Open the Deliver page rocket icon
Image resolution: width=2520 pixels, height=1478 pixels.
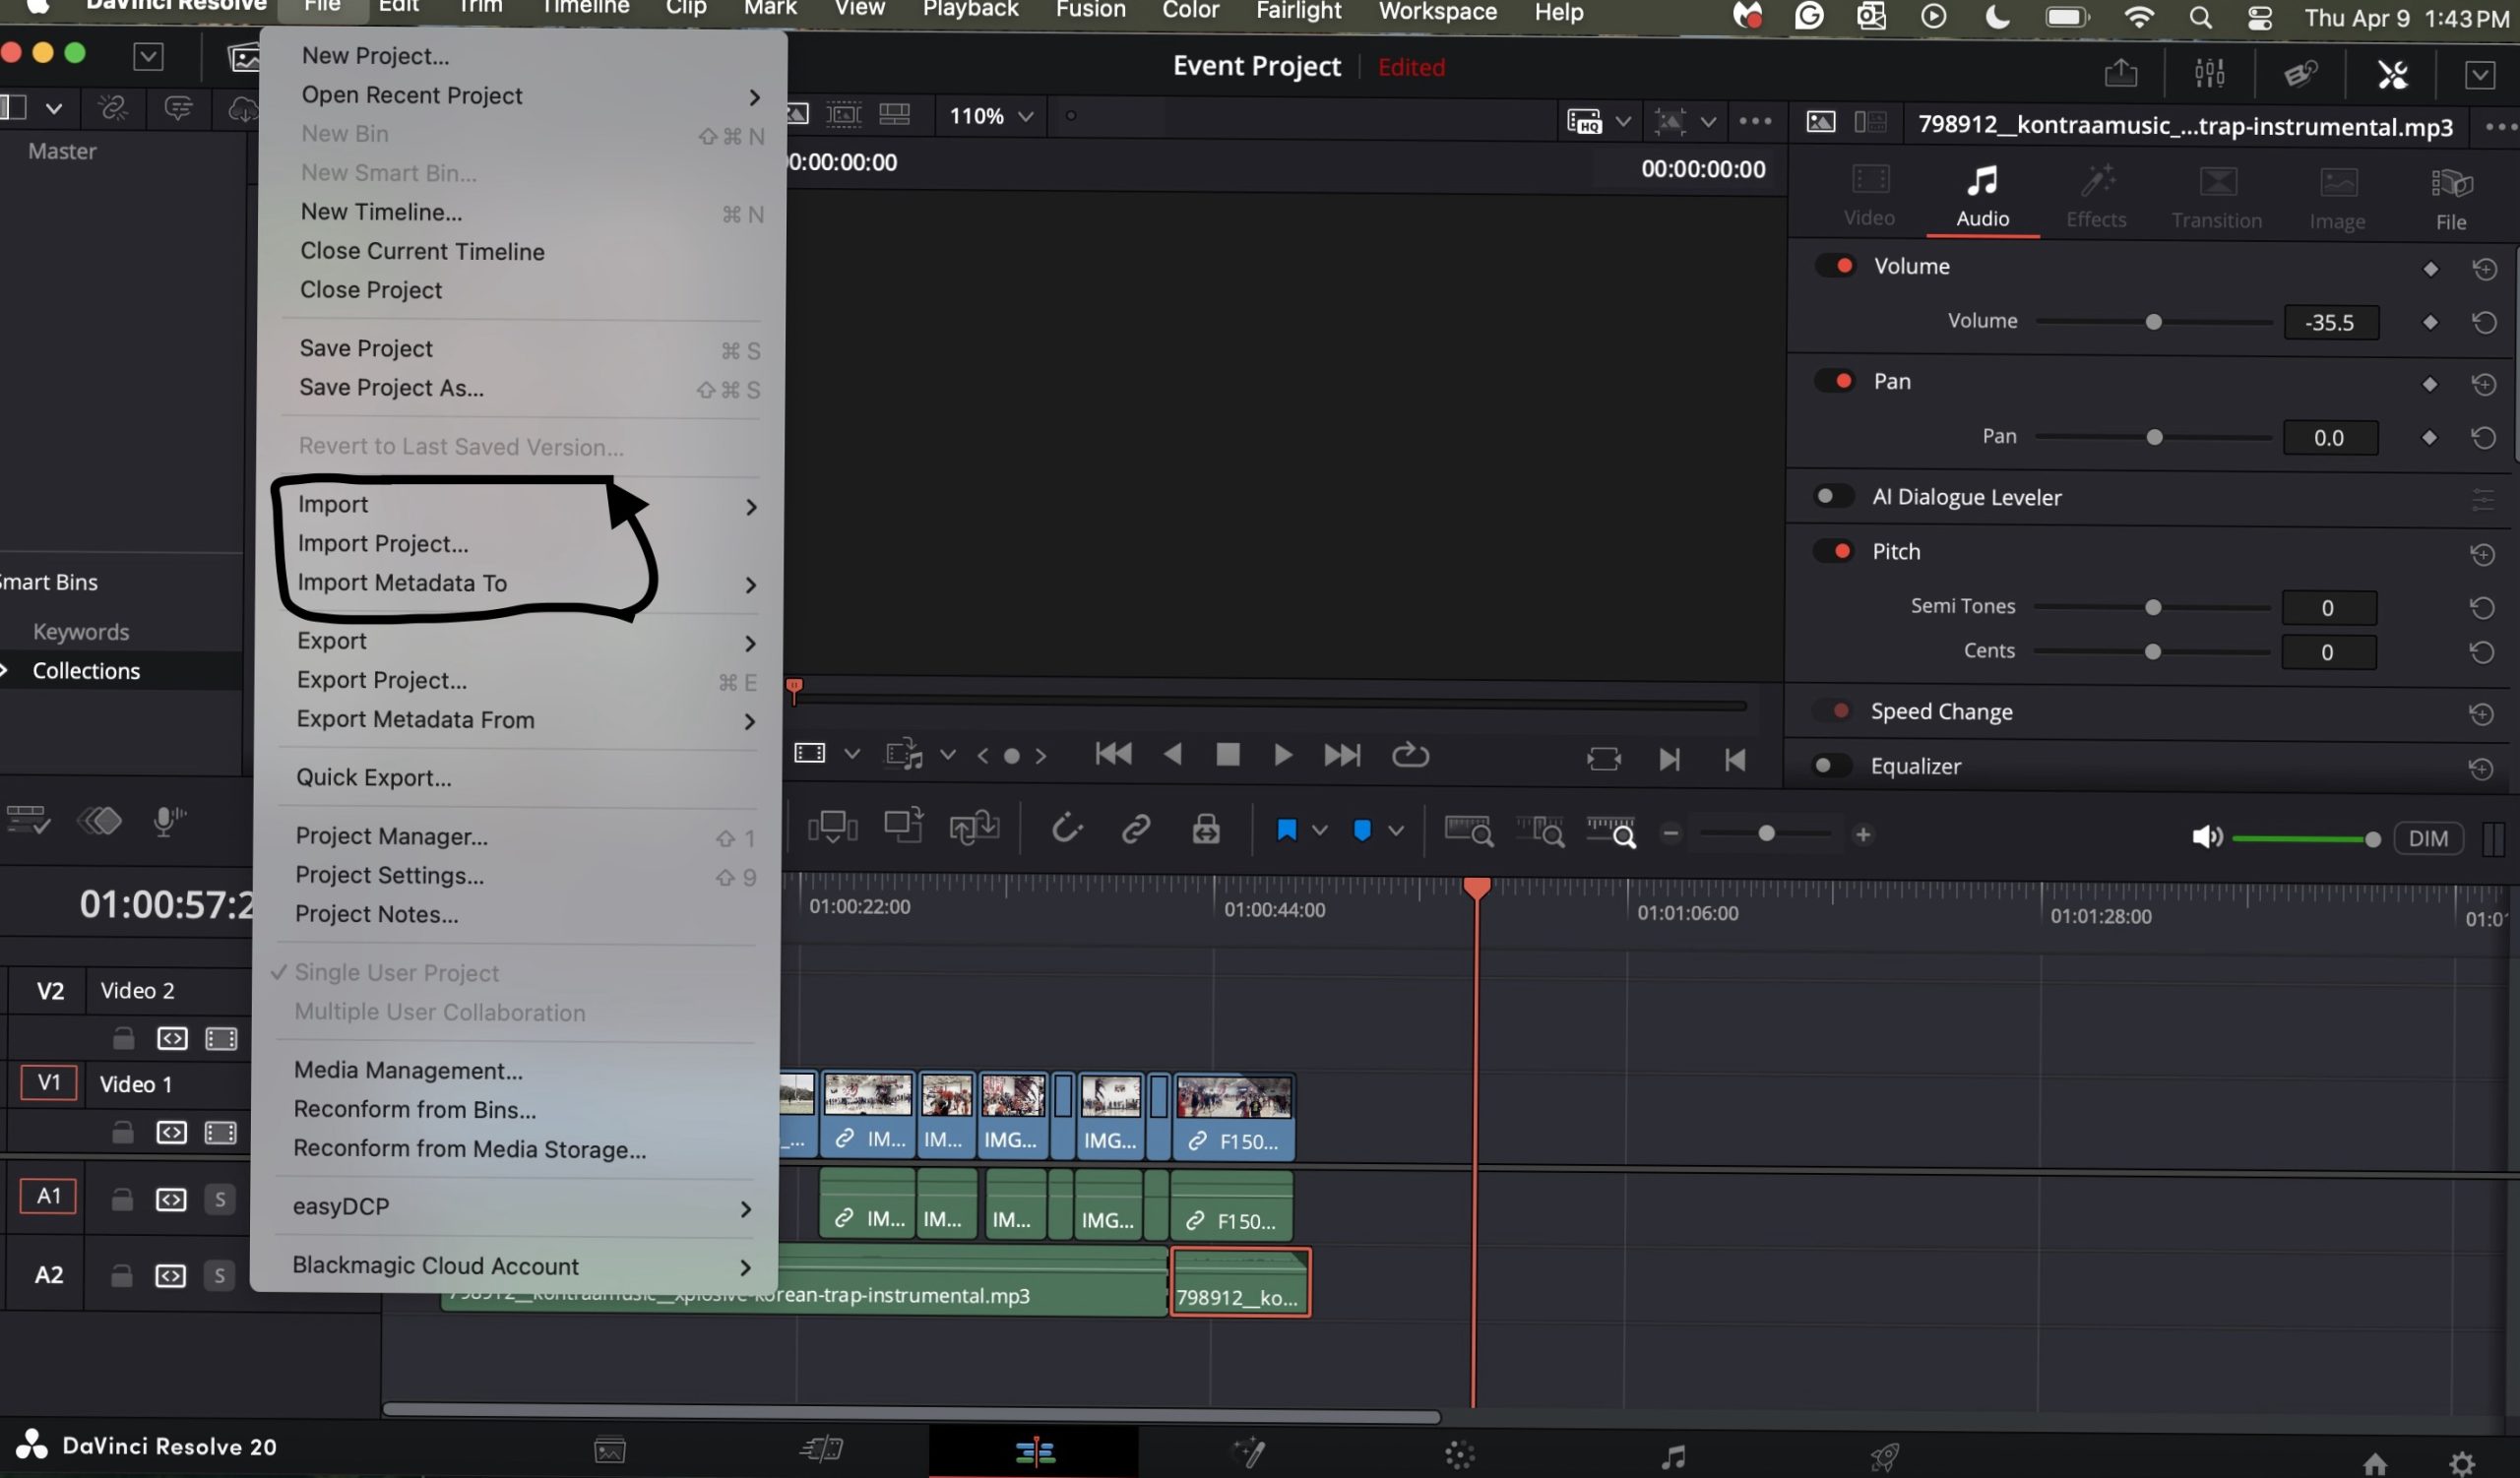(x=1884, y=1456)
